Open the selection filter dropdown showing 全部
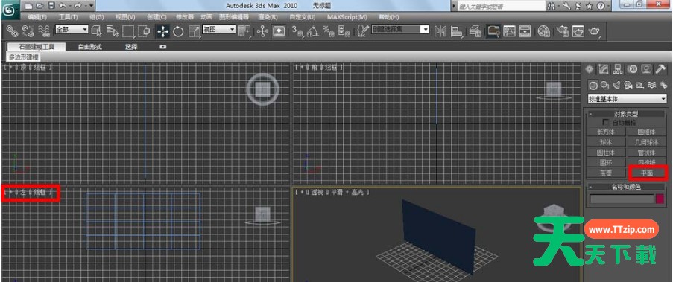This screenshot has width=673, height=282. click(72, 29)
